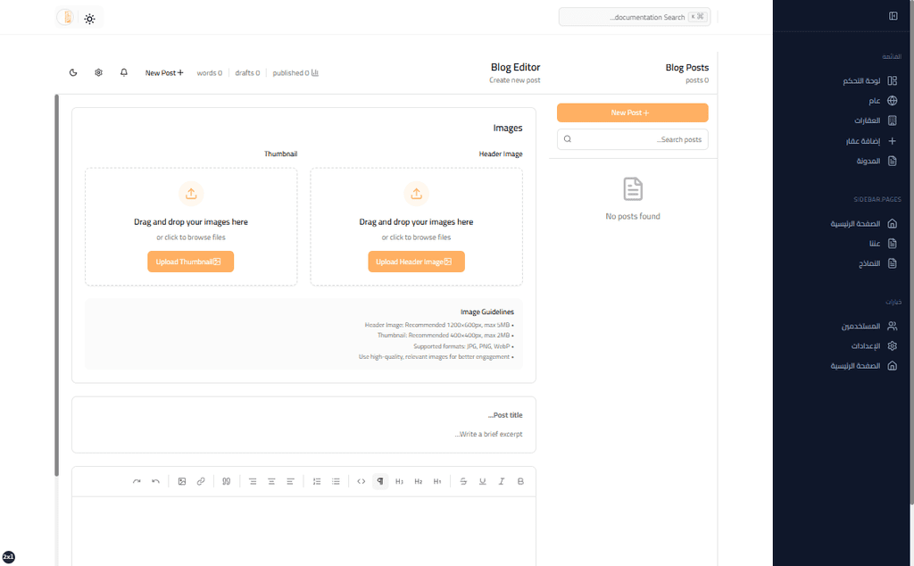Insert a blockquote
914x566 pixels.
click(226, 481)
